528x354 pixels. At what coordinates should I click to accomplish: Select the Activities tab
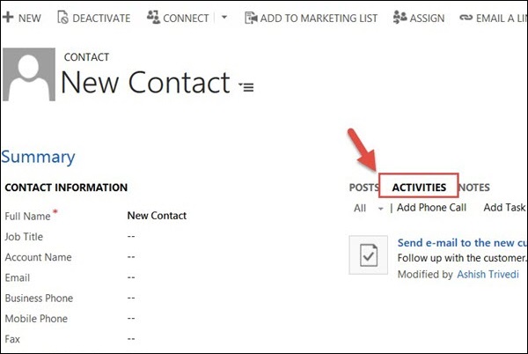(419, 188)
